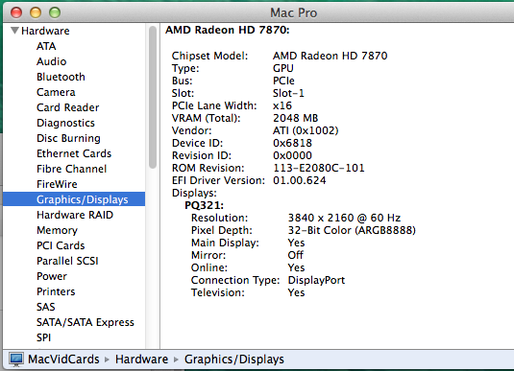Click the sidebar vertical scrollbar
Image resolution: width=514 pixels, height=371 pixels.
pos(153,97)
